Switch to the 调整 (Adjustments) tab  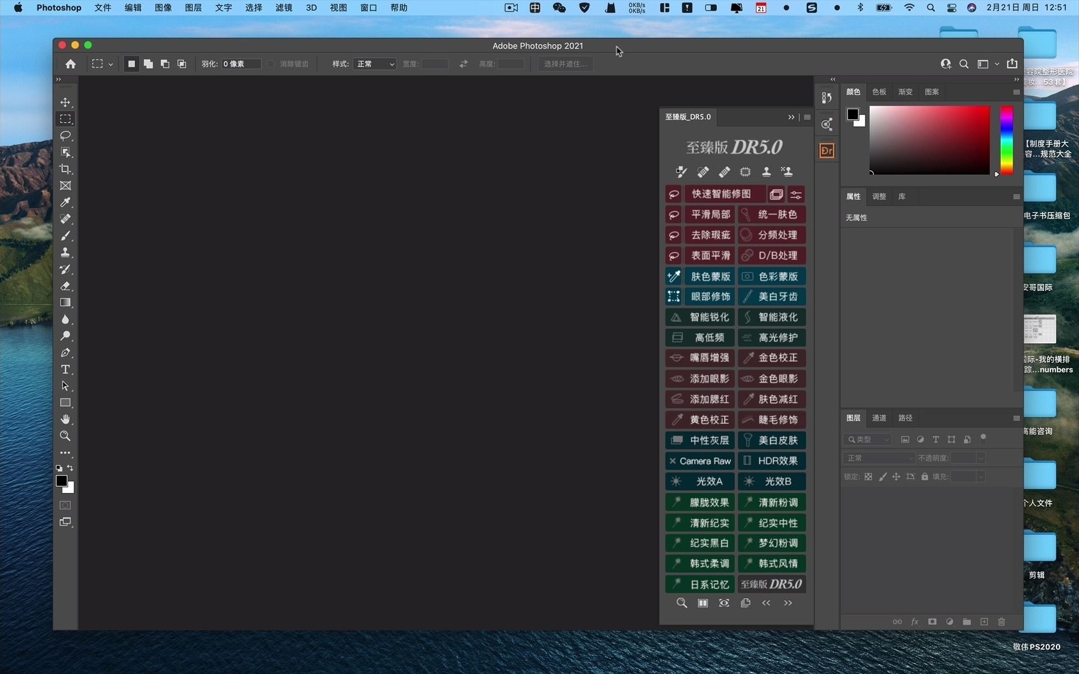pos(879,197)
